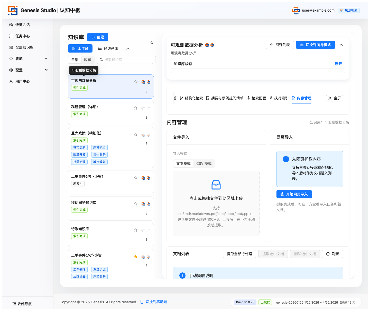The width and height of the screenshot is (370, 309).
Task: Click 切换到移动端 in the footer
Action: point(156,302)
